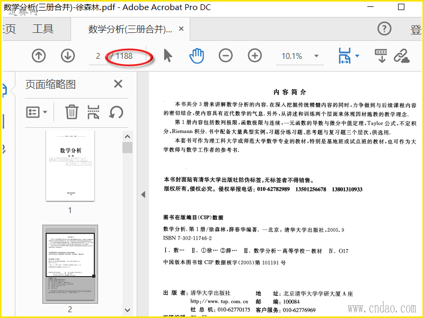
Task: Maximize the Acrobat window
Action: point(401,7)
